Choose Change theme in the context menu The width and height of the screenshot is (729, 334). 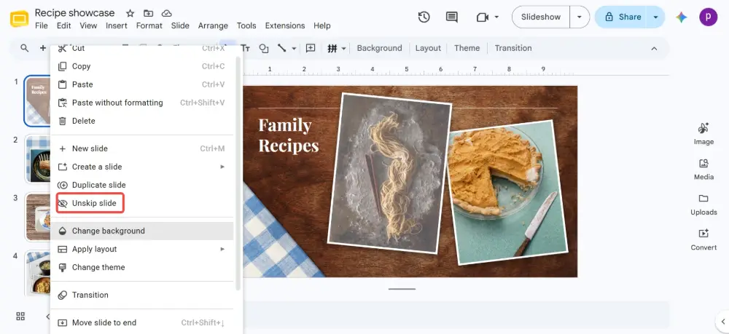pos(142,267)
